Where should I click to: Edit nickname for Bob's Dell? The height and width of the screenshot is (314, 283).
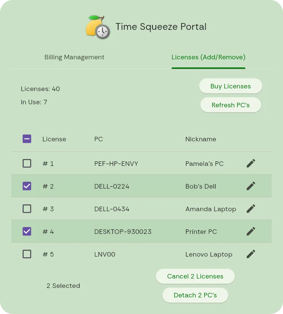[x=251, y=186]
